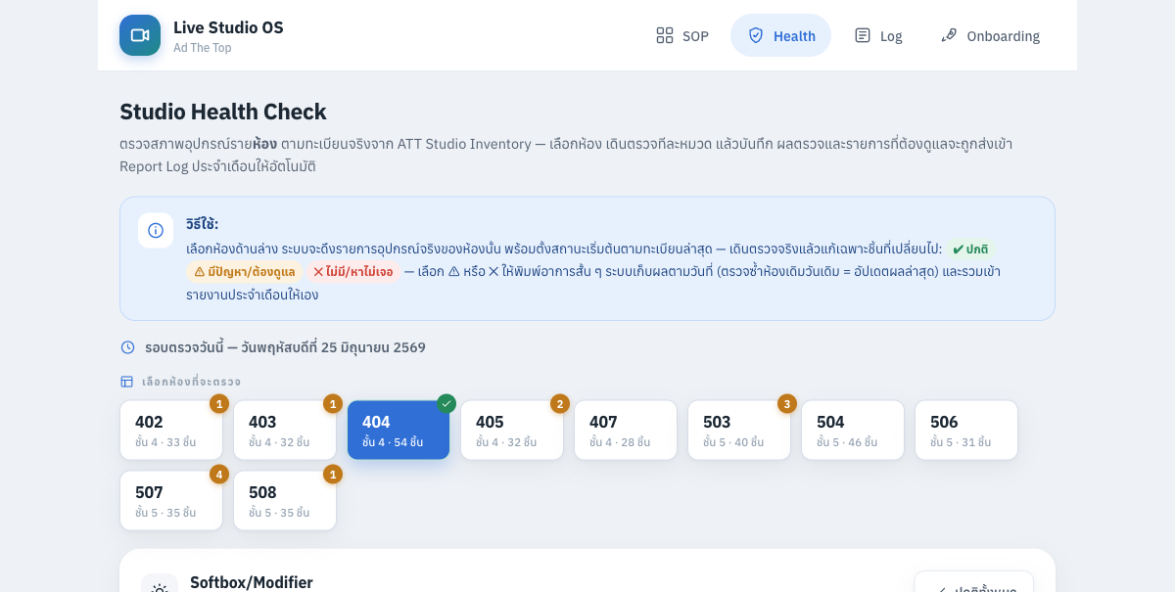Select room 405
This screenshot has height=592, width=1175.
(x=512, y=430)
